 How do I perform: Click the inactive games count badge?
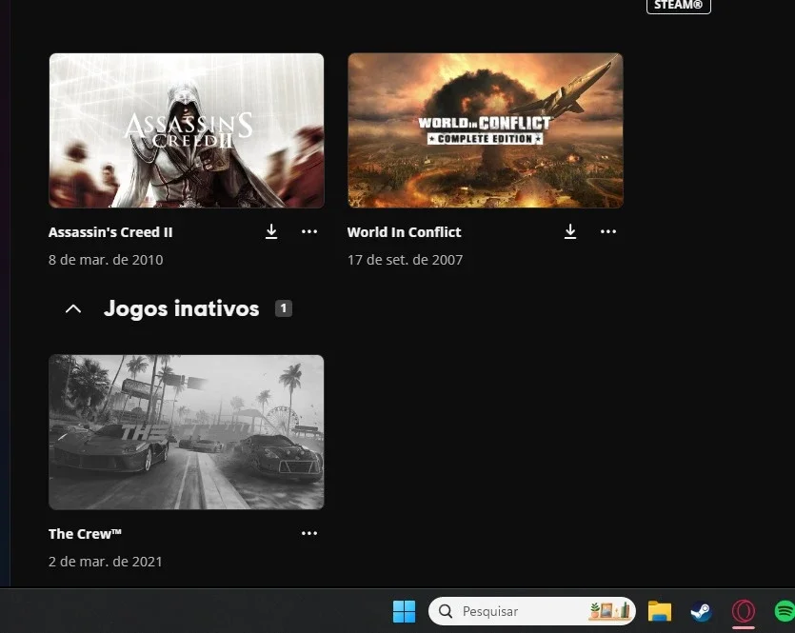click(284, 308)
